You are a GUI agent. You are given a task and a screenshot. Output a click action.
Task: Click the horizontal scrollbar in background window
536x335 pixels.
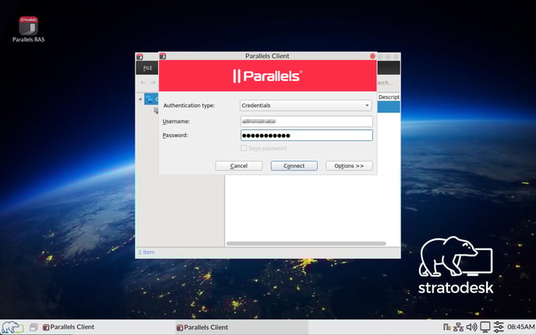(x=306, y=243)
